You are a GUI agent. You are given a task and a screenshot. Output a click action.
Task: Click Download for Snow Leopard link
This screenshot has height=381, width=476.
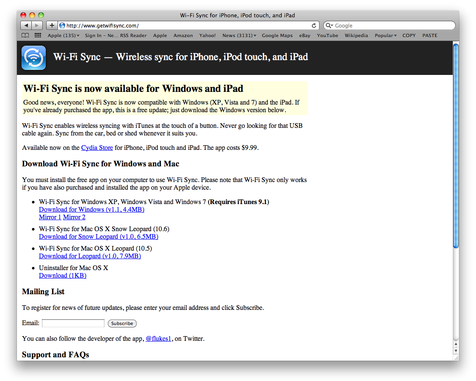click(98, 236)
